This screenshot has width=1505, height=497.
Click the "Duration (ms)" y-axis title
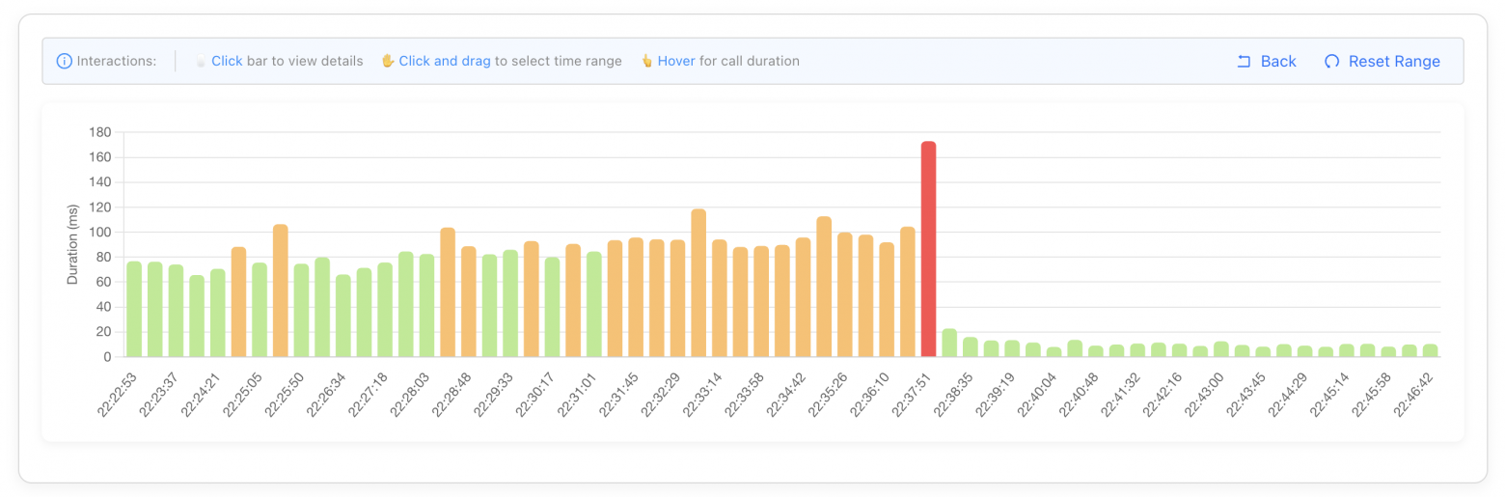point(72,244)
